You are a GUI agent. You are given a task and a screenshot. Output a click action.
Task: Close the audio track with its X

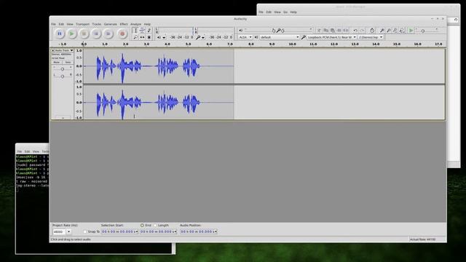pyautogui.click(x=53, y=51)
